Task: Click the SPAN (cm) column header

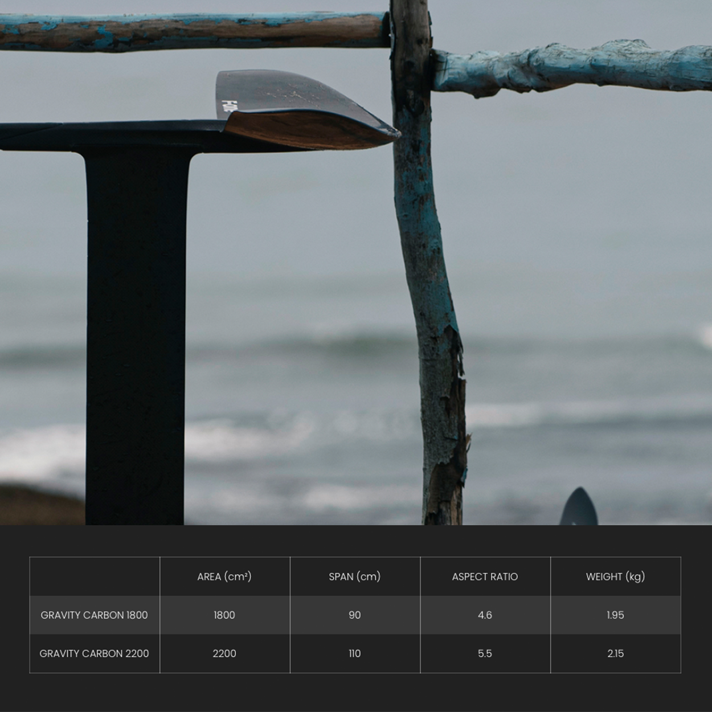Action: point(354,576)
